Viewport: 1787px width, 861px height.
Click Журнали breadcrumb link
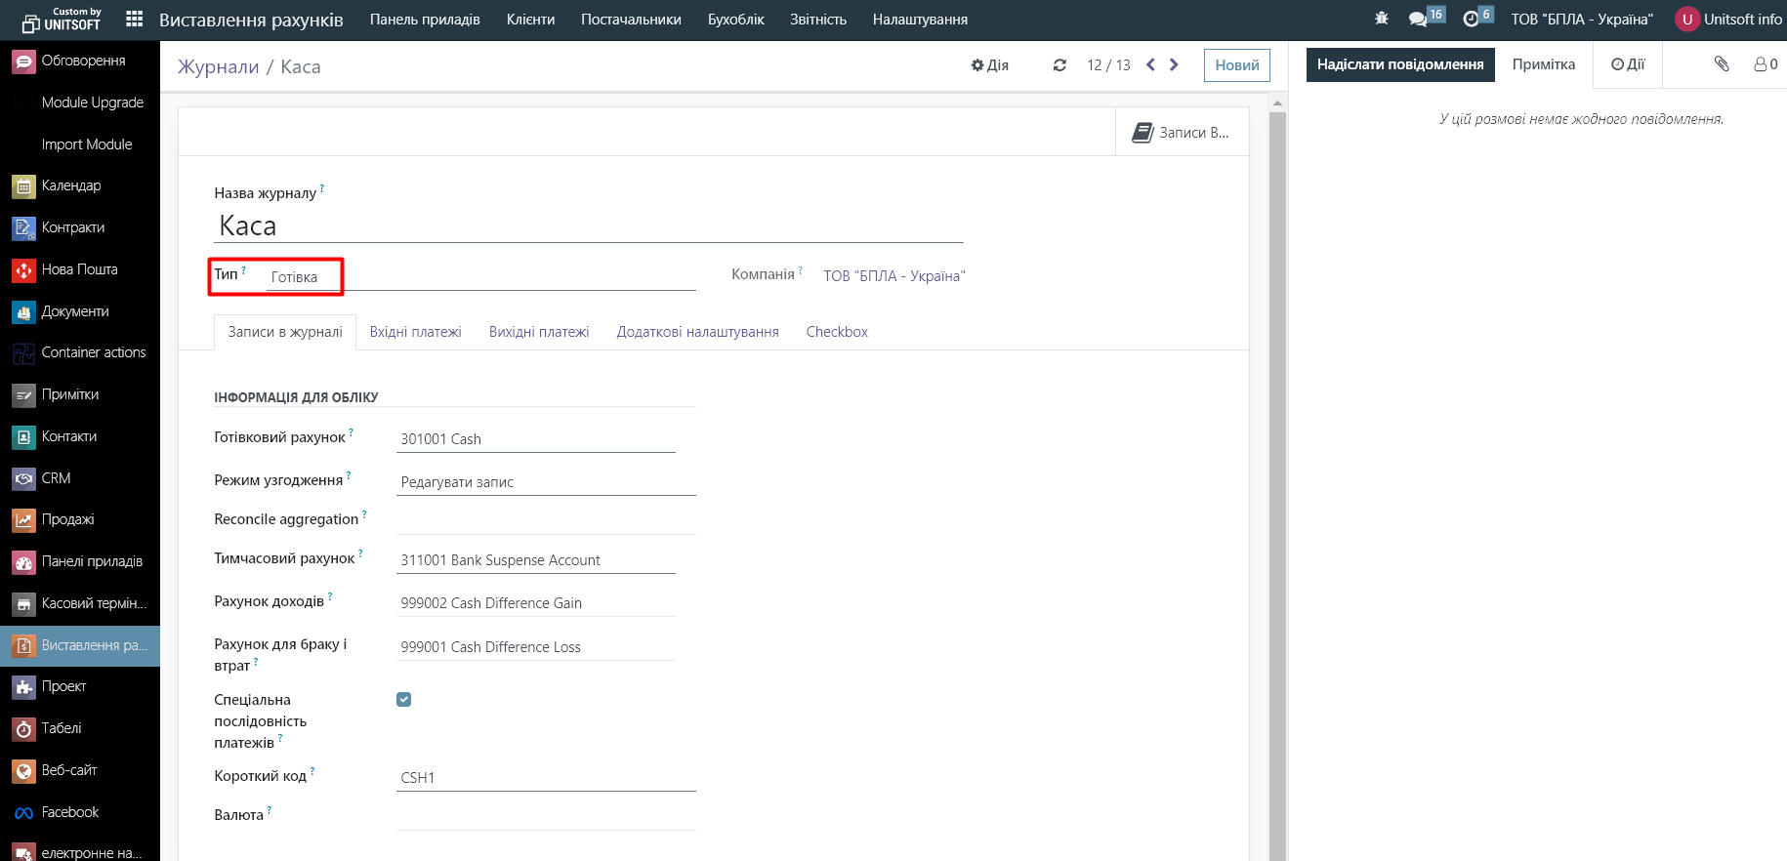(x=218, y=66)
